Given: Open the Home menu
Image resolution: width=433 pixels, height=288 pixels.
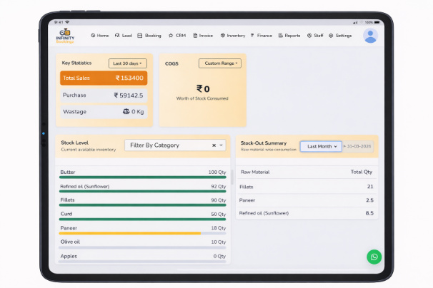Looking at the screenshot, I should 100,36.
